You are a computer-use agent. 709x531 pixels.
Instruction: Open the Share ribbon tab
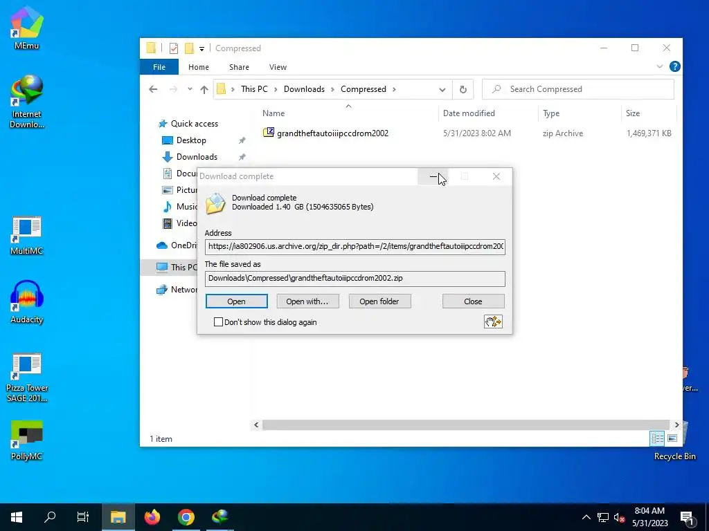click(239, 67)
